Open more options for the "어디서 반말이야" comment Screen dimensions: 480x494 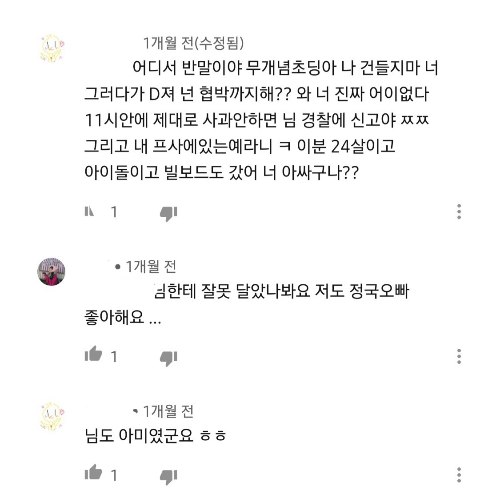click(459, 212)
